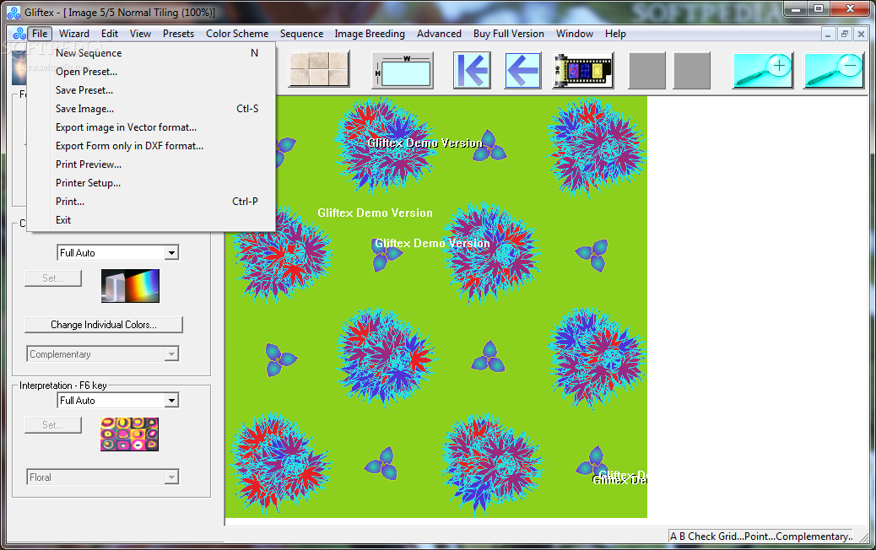Choose New Sequence from File menu
This screenshot has width=876, height=550.
click(151, 53)
